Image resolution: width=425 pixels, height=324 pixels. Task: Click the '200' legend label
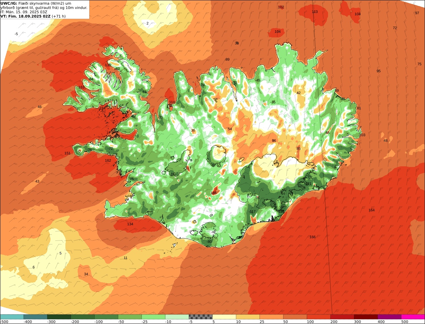334,322
